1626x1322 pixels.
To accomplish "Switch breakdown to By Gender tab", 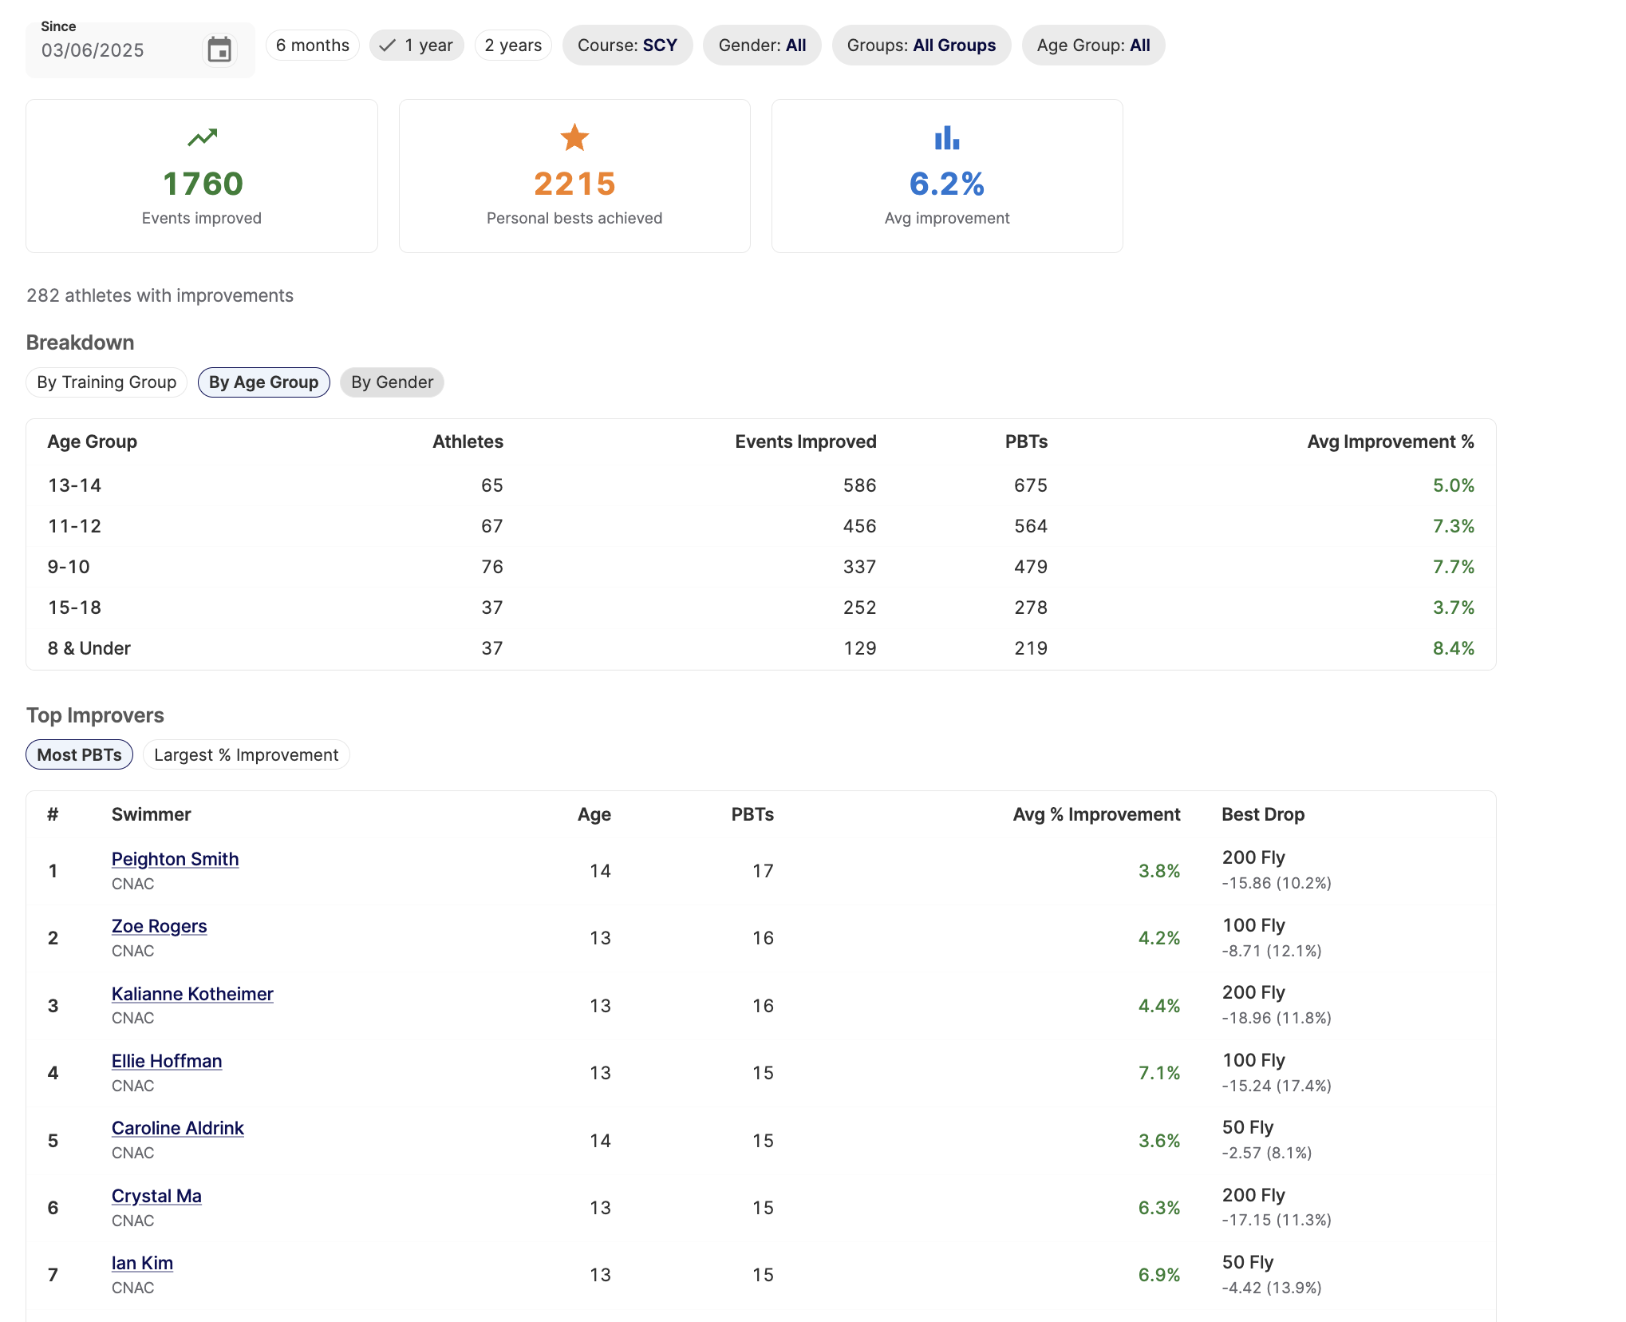I will pyautogui.click(x=392, y=382).
